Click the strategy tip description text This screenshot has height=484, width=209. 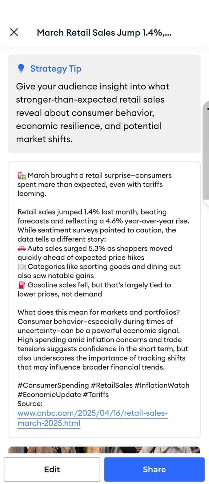93,113
